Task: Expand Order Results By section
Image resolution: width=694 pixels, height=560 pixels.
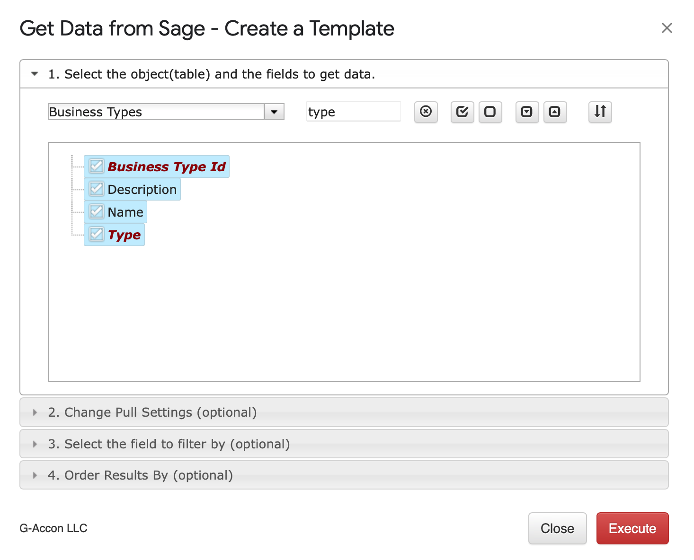Action: pyautogui.click(x=140, y=475)
